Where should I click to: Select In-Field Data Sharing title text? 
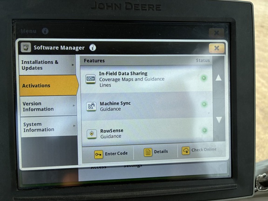[x=123, y=74]
